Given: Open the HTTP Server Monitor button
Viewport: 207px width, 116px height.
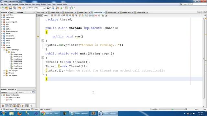Looking at the screenshot, I should tap(22, 109).
